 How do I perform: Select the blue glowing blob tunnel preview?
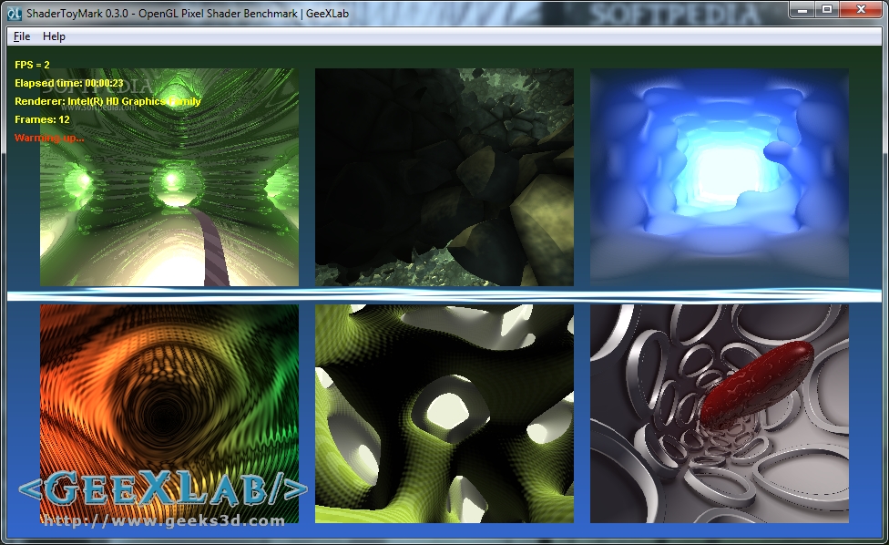[x=720, y=177]
